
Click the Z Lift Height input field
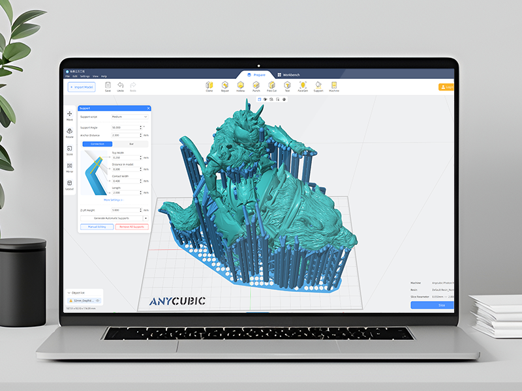coord(125,210)
